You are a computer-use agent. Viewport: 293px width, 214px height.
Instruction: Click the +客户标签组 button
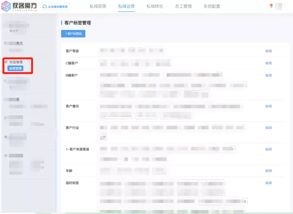click(x=73, y=34)
